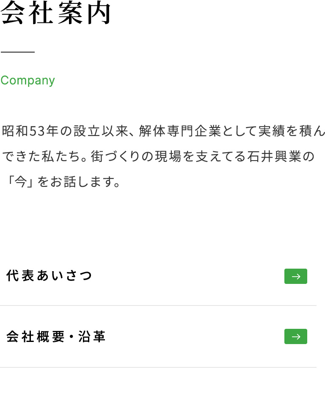Click the green arrow beside 会社概要・沿革

[295, 336]
